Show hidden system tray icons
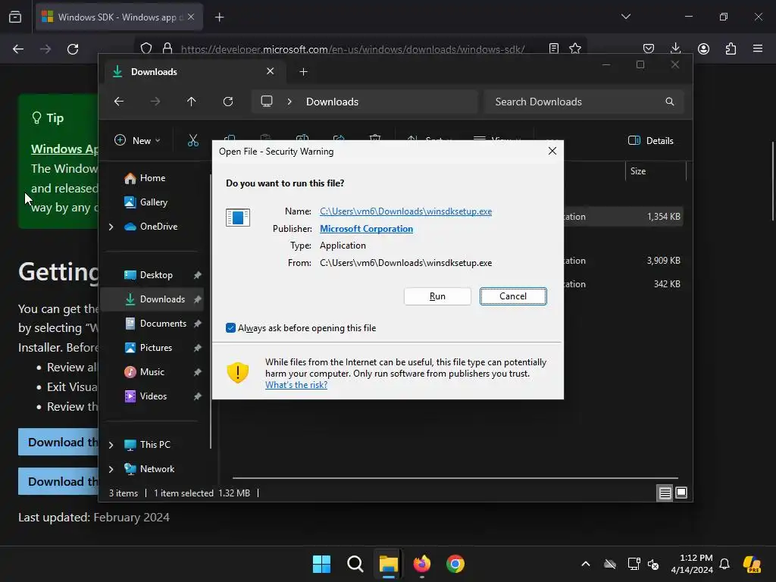The height and width of the screenshot is (582, 776). point(586,564)
